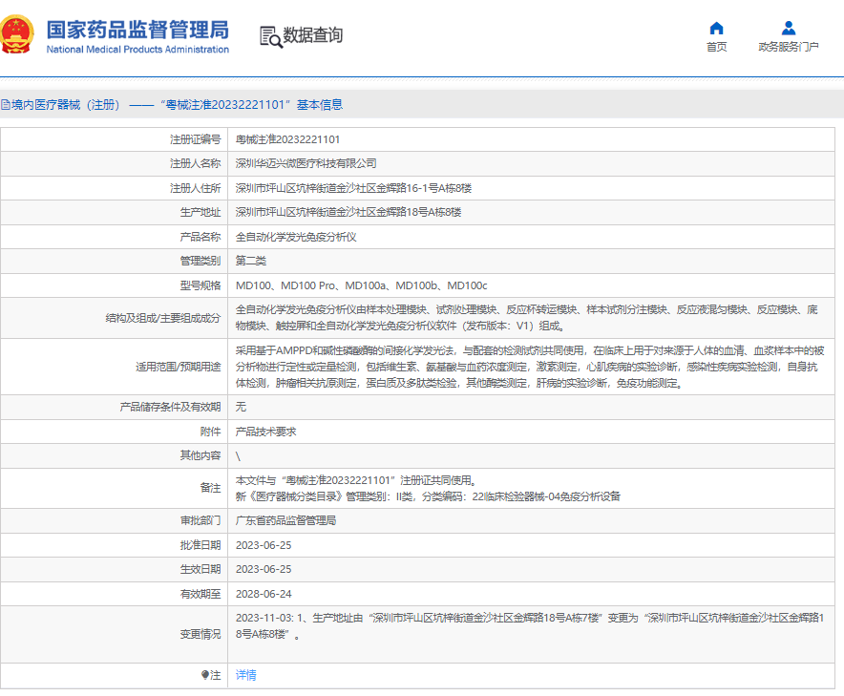Click remark line 本文件与…注册证共同使用
This screenshot has width=844, height=696.
[356, 480]
